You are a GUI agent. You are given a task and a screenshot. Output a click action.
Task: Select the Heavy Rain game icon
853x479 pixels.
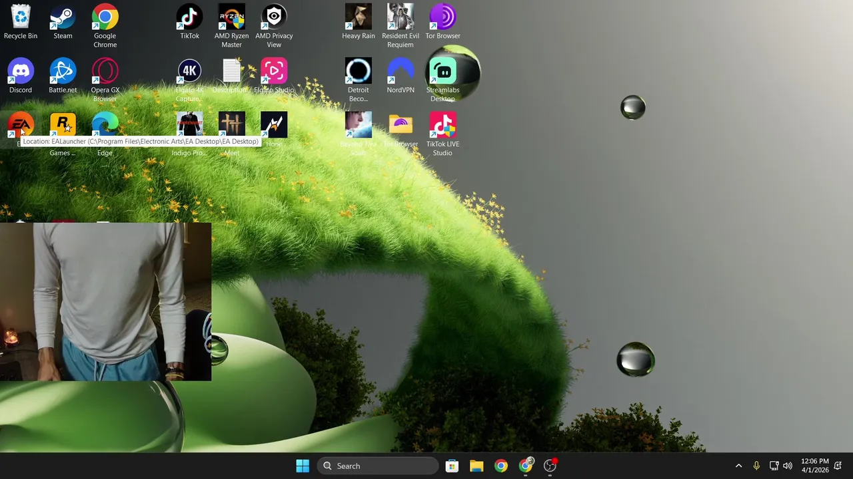point(358,22)
